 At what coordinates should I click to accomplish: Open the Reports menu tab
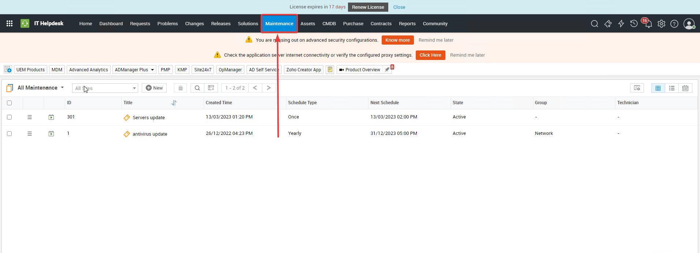[x=407, y=24]
